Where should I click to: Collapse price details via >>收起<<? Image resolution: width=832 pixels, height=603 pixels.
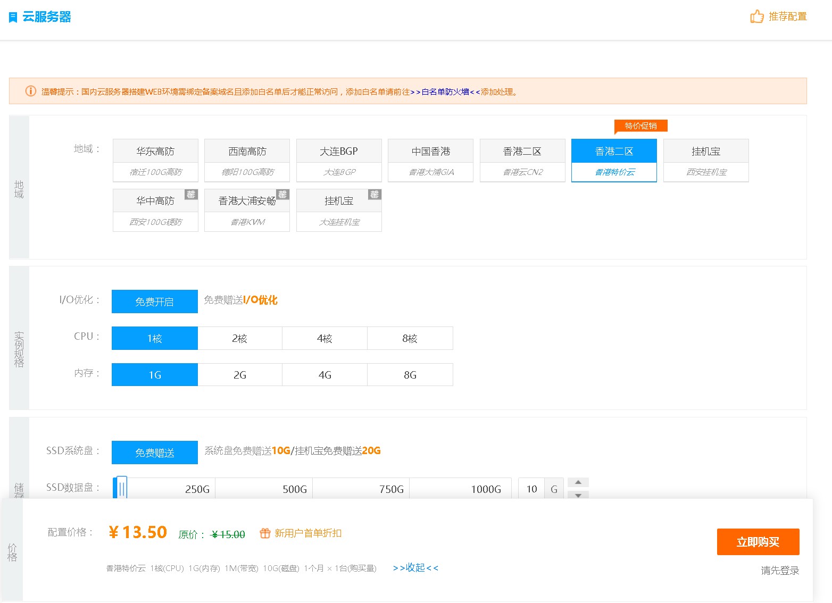click(x=415, y=568)
